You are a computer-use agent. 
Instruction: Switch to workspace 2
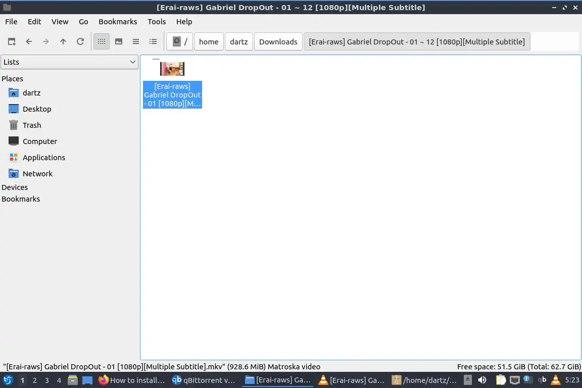coord(34,380)
